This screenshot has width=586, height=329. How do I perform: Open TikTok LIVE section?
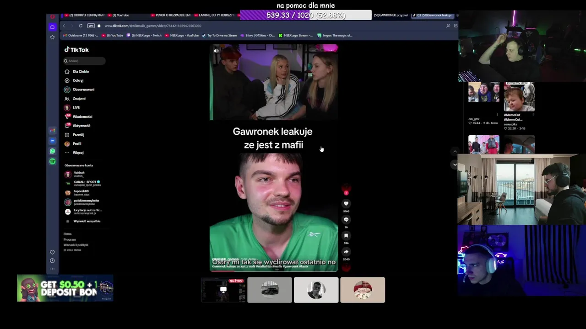pyautogui.click(x=72, y=107)
